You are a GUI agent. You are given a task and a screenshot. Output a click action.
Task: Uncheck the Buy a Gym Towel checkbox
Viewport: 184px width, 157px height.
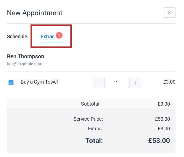[11, 82]
